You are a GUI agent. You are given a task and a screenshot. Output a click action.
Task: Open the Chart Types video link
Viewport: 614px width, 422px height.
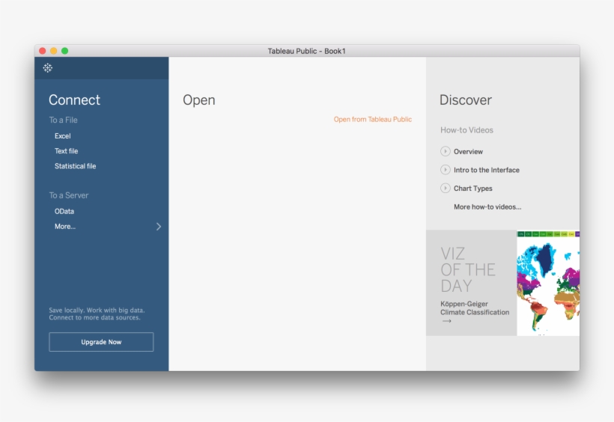[x=473, y=189]
